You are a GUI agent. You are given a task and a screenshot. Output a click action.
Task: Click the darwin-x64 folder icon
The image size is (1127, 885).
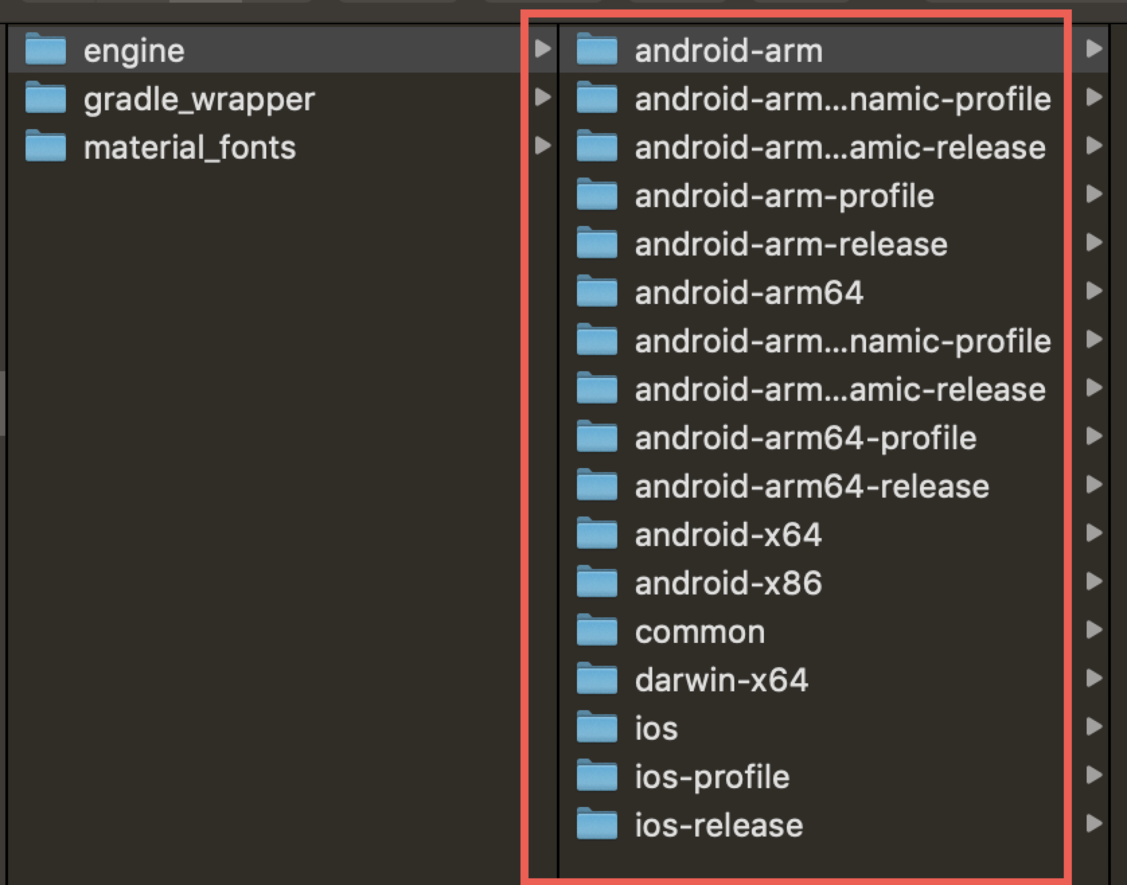point(597,679)
